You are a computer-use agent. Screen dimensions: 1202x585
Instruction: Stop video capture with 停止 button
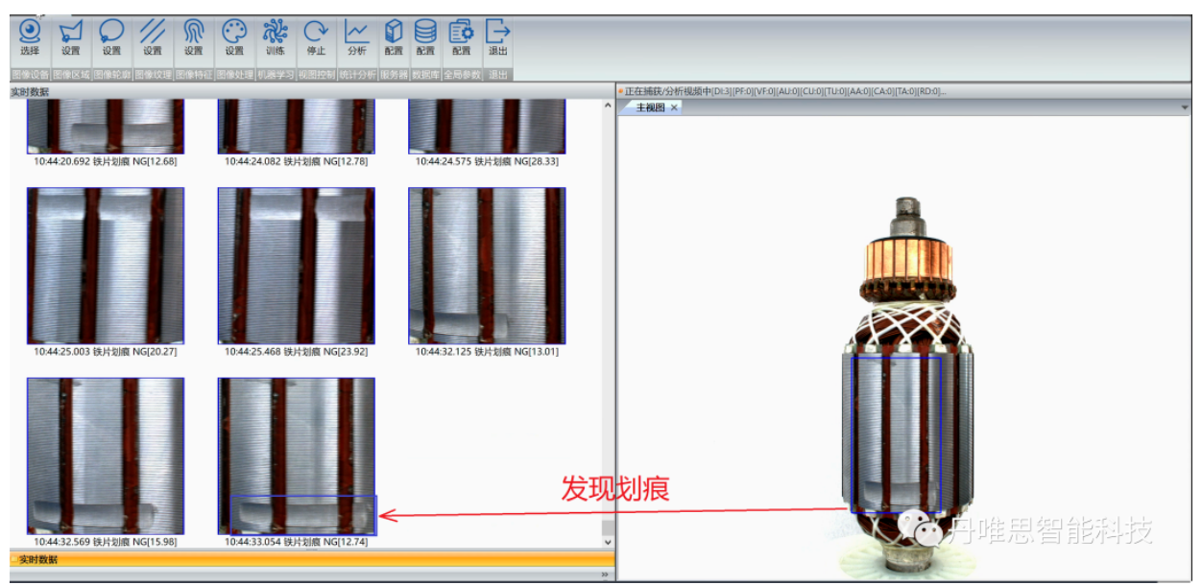pyautogui.click(x=316, y=37)
